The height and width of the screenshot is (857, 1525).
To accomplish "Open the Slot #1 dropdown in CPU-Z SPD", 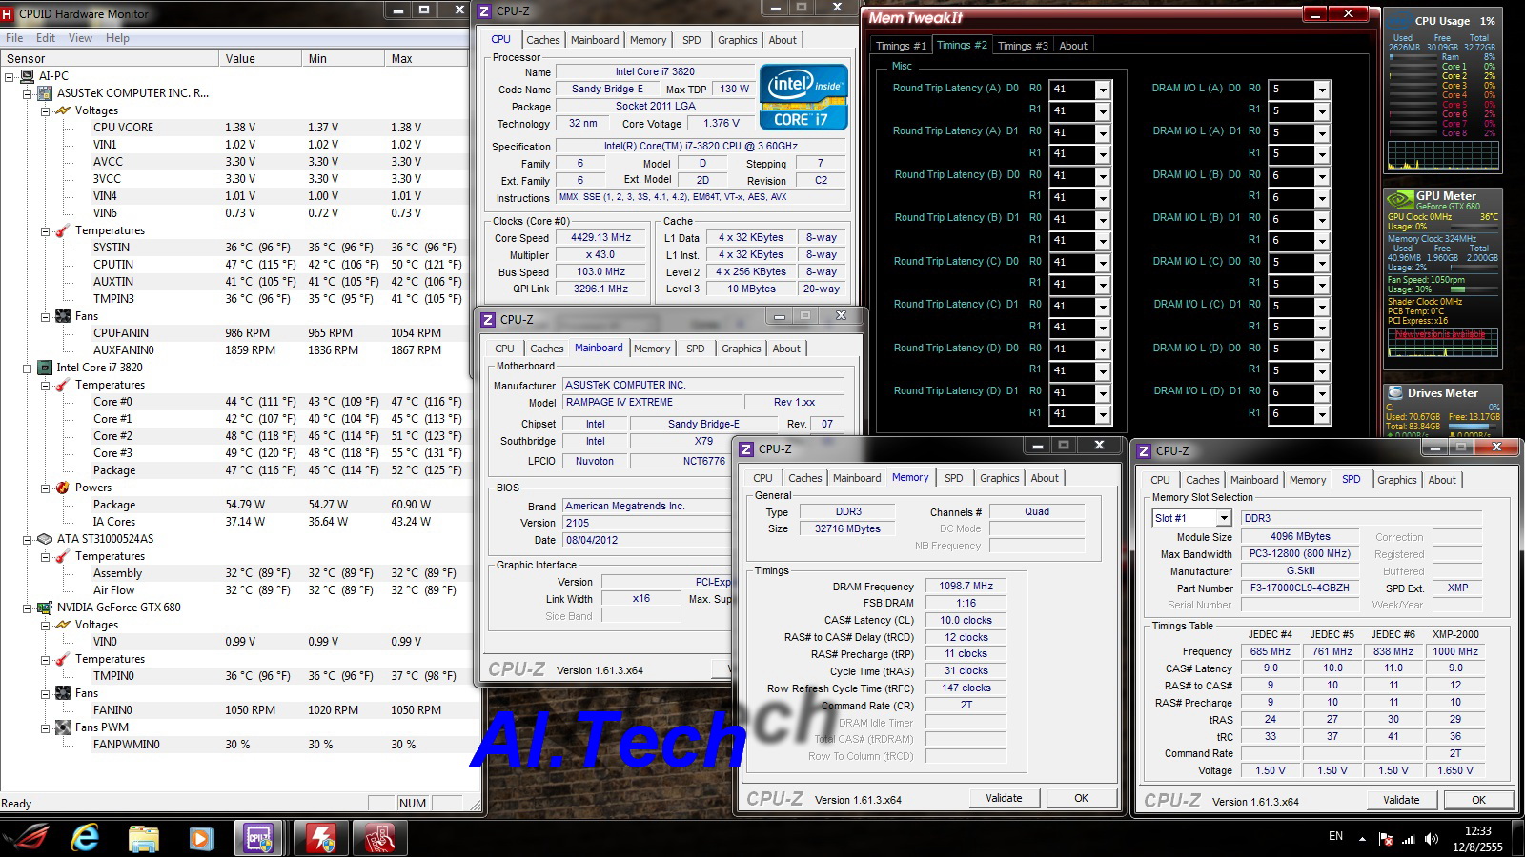I will click(1224, 518).
